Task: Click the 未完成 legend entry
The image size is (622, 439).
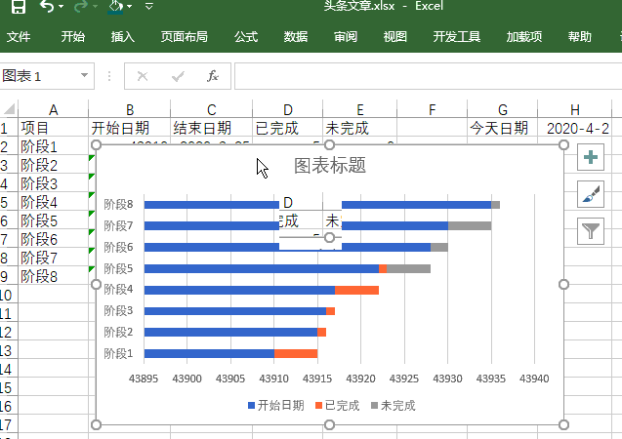Action: (394, 405)
